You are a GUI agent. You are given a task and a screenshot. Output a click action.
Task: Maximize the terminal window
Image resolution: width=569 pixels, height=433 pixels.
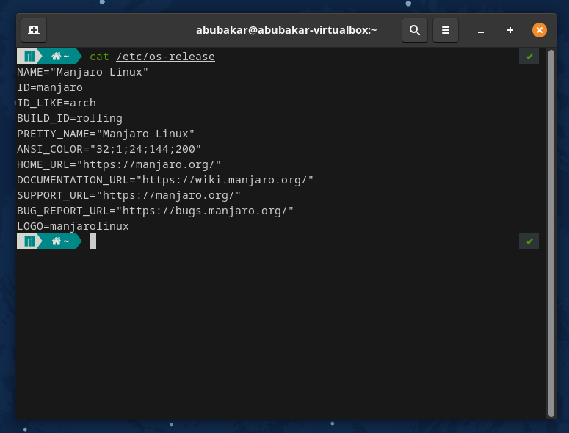click(510, 31)
